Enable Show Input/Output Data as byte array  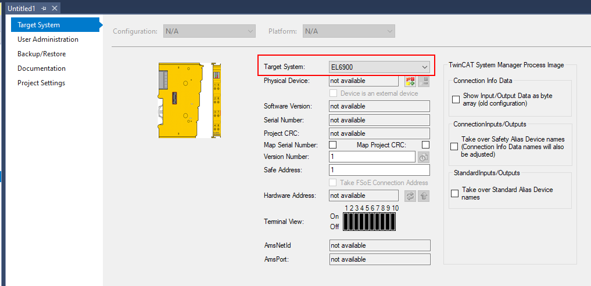(x=456, y=99)
